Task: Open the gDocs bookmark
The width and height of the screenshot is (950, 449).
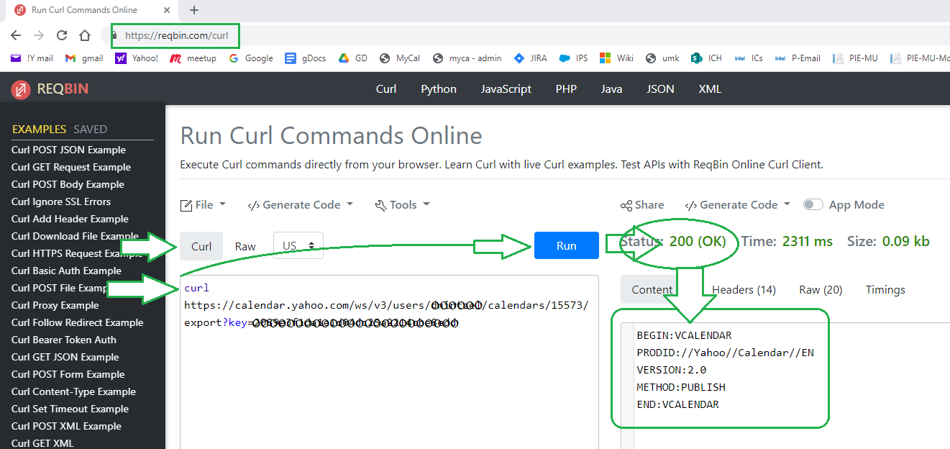Action: 304,58
